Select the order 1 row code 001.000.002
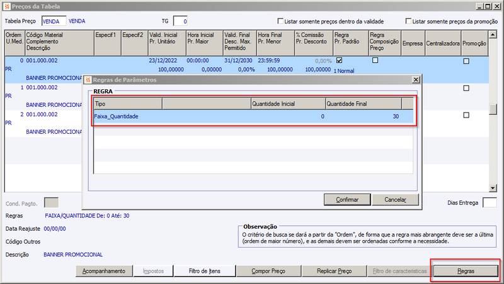Viewport: 504px width, 284px height. pos(42,87)
